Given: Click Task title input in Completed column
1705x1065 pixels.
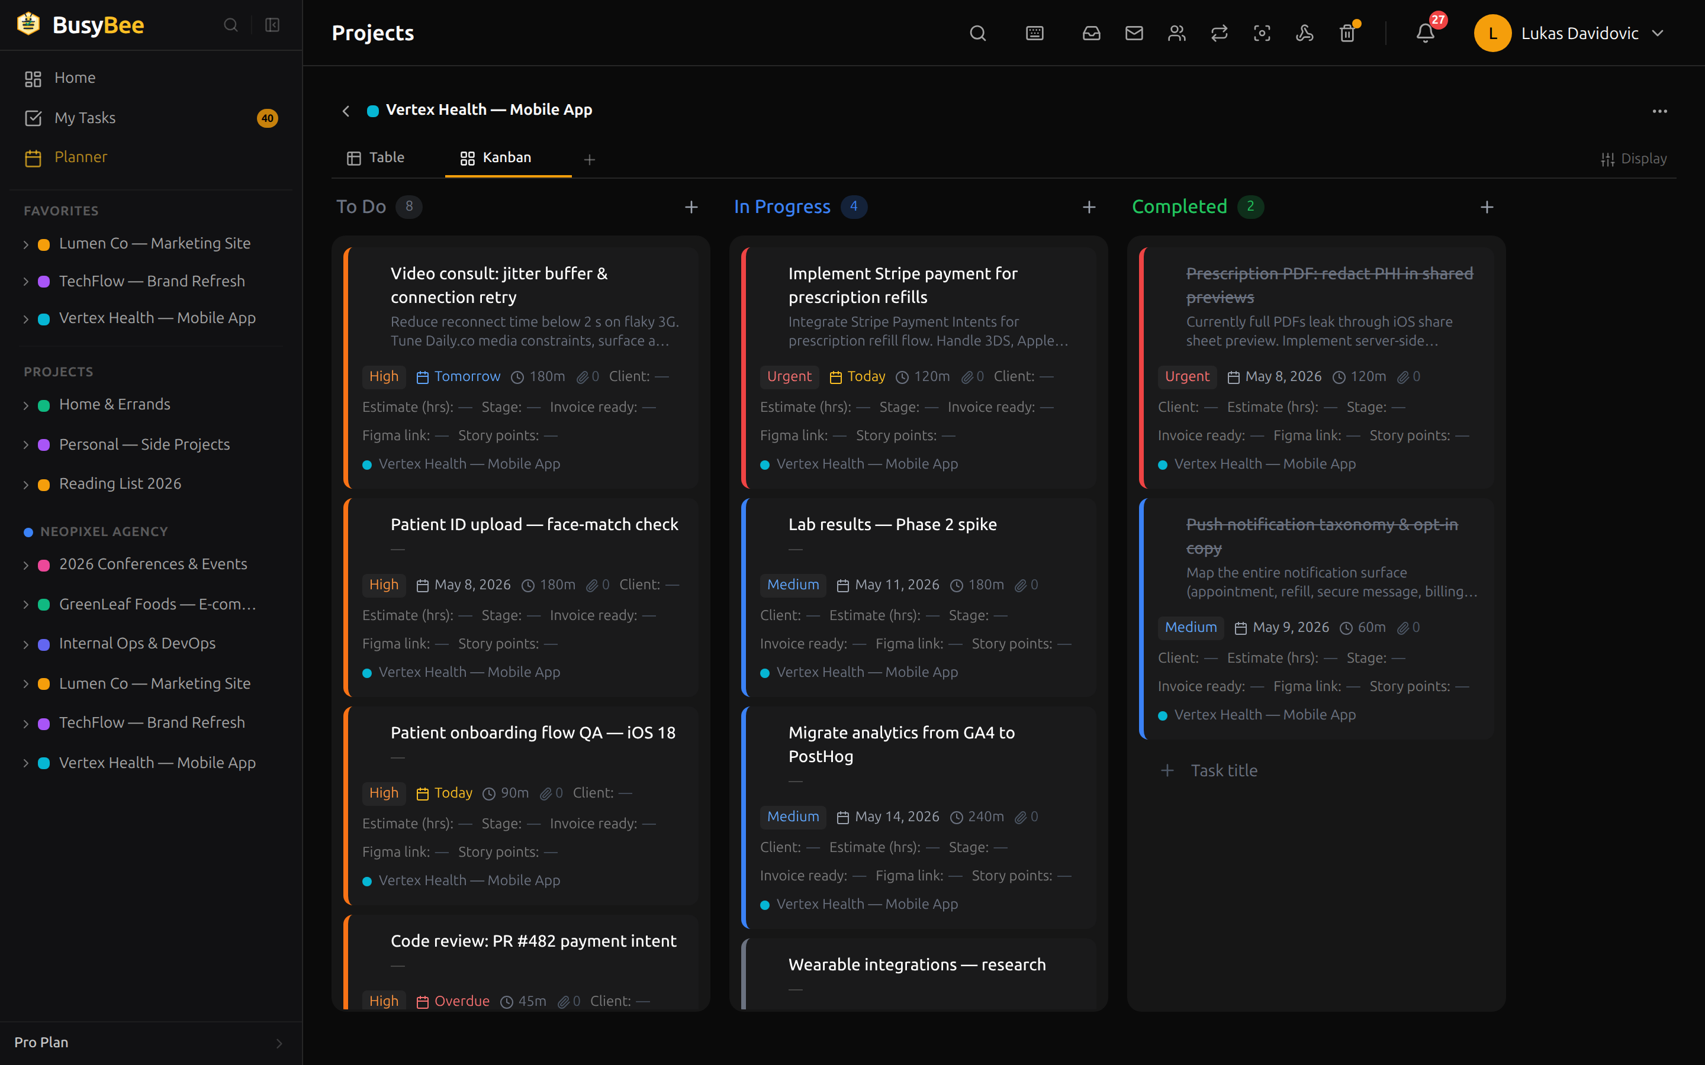Looking at the screenshot, I should [x=1224, y=770].
